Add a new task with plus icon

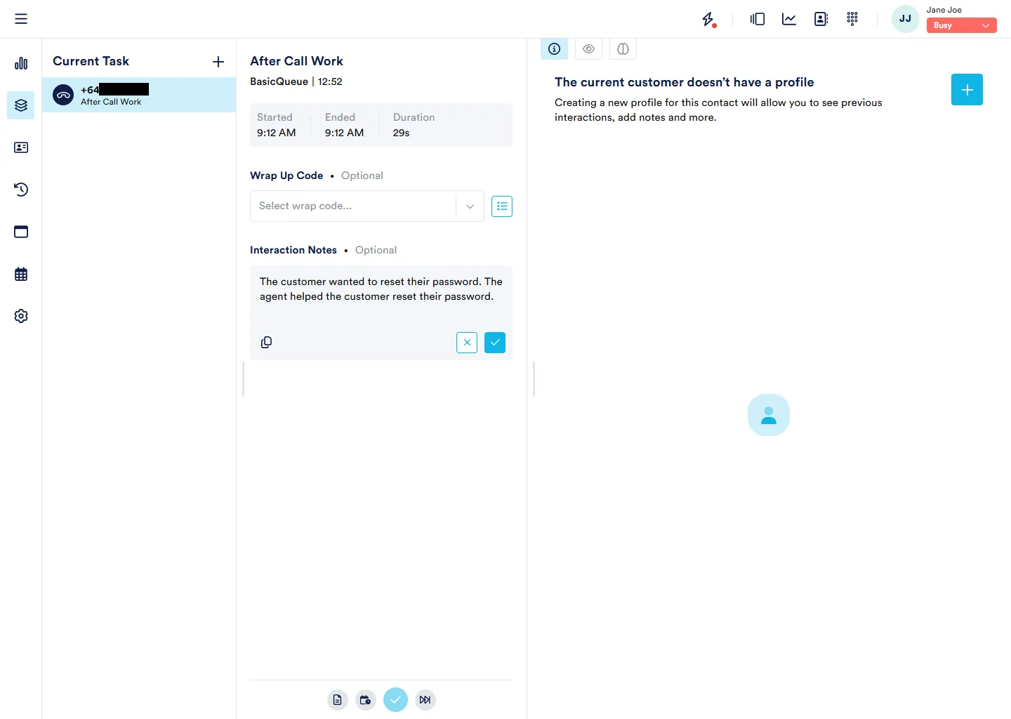(218, 62)
